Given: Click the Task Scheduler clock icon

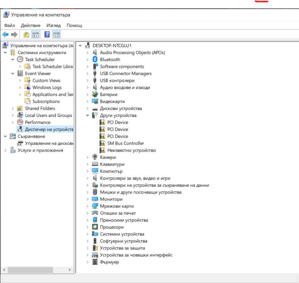Looking at the screenshot, I should [x=20, y=59].
